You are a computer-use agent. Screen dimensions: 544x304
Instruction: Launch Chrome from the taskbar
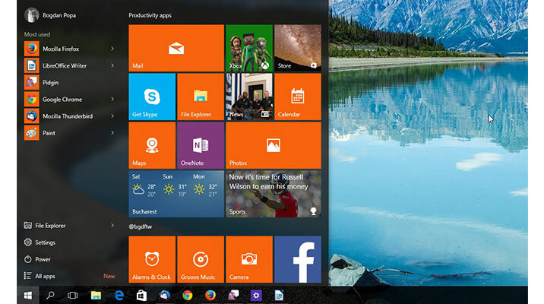(188, 296)
